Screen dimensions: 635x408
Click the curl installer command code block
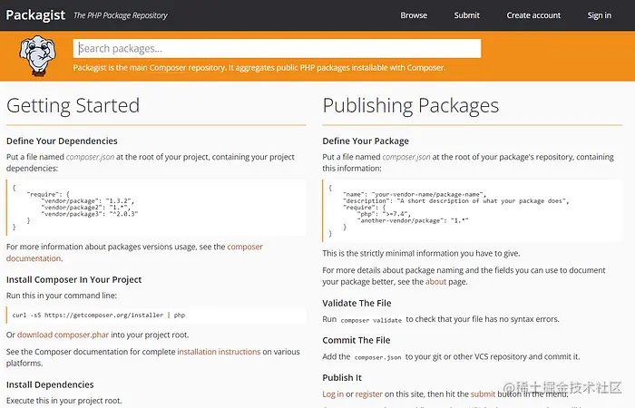156,315
